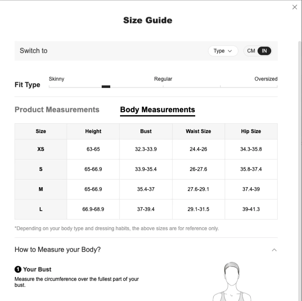Click the Fit Type slider marker
Screen dimensions: 302x301
[106, 87]
